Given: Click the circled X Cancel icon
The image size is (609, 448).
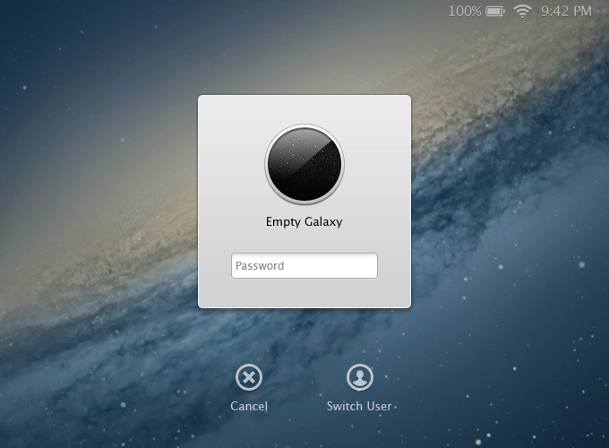Looking at the screenshot, I should point(249,378).
